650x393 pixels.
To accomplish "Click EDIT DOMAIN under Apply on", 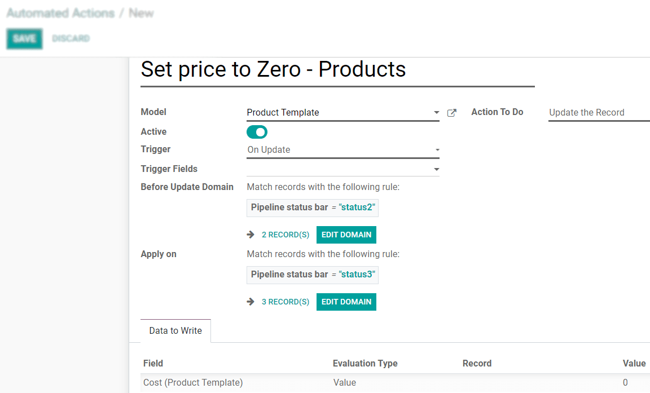I will tap(346, 301).
